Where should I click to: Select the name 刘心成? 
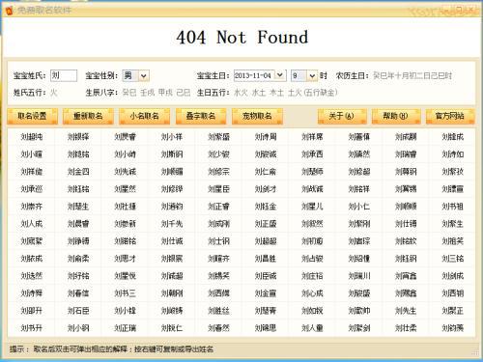[312, 293]
